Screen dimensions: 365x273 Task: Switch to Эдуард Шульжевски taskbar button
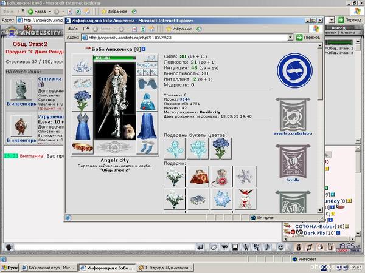coord(165,268)
